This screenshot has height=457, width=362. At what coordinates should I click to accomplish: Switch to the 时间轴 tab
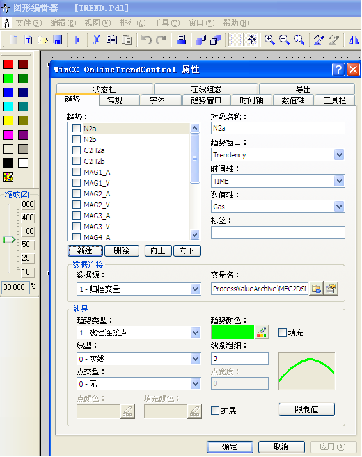tap(251, 100)
